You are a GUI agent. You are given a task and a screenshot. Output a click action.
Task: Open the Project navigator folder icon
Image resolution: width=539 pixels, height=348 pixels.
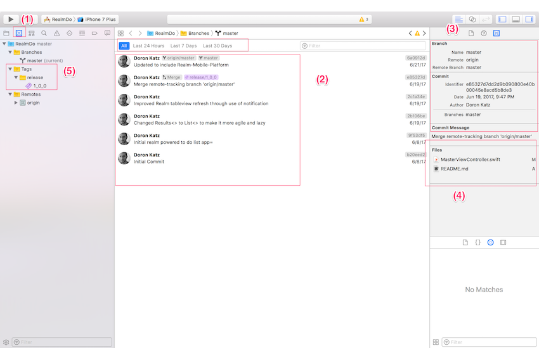(6, 34)
